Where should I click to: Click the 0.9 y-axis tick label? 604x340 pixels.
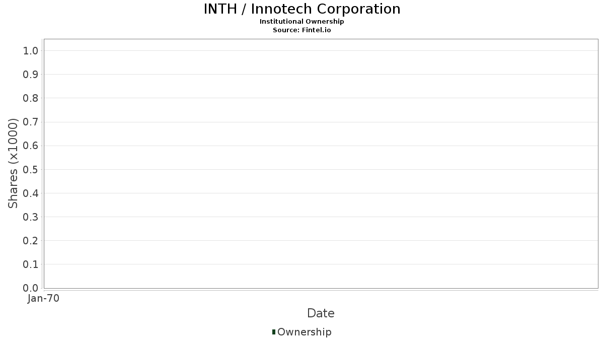tap(31, 75)
